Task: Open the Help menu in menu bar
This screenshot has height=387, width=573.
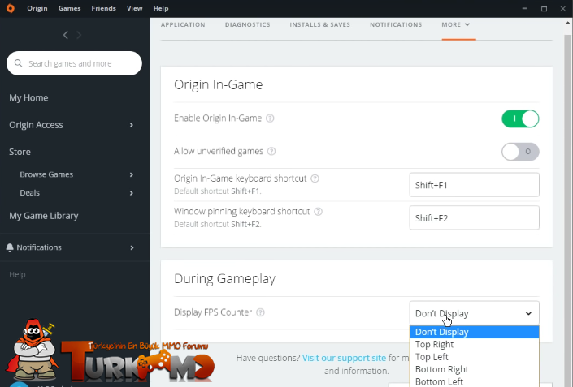Action: (x=161, y=8)
